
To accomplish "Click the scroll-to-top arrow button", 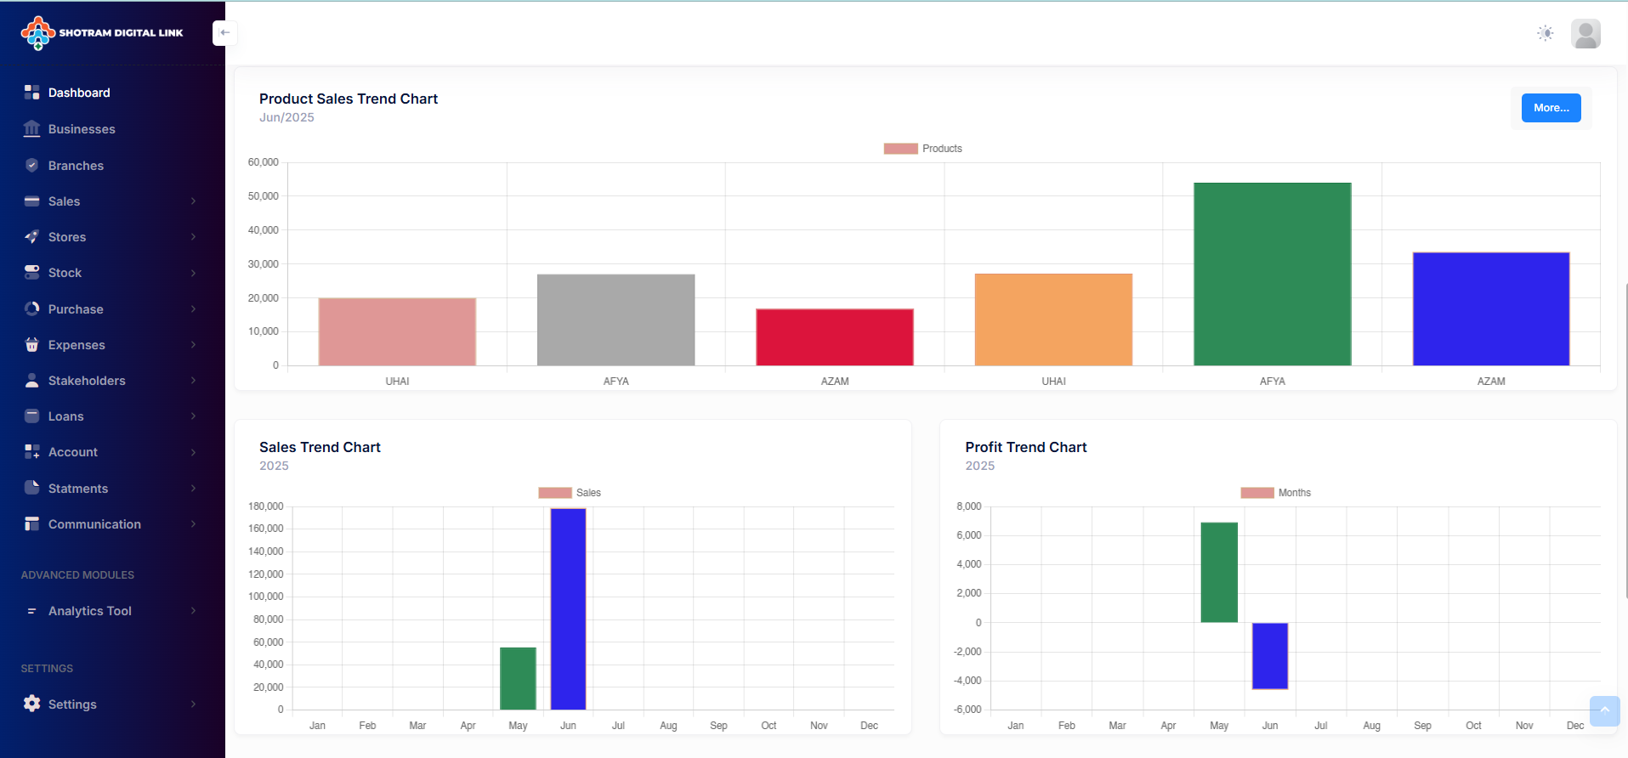I will (1604, 710).
